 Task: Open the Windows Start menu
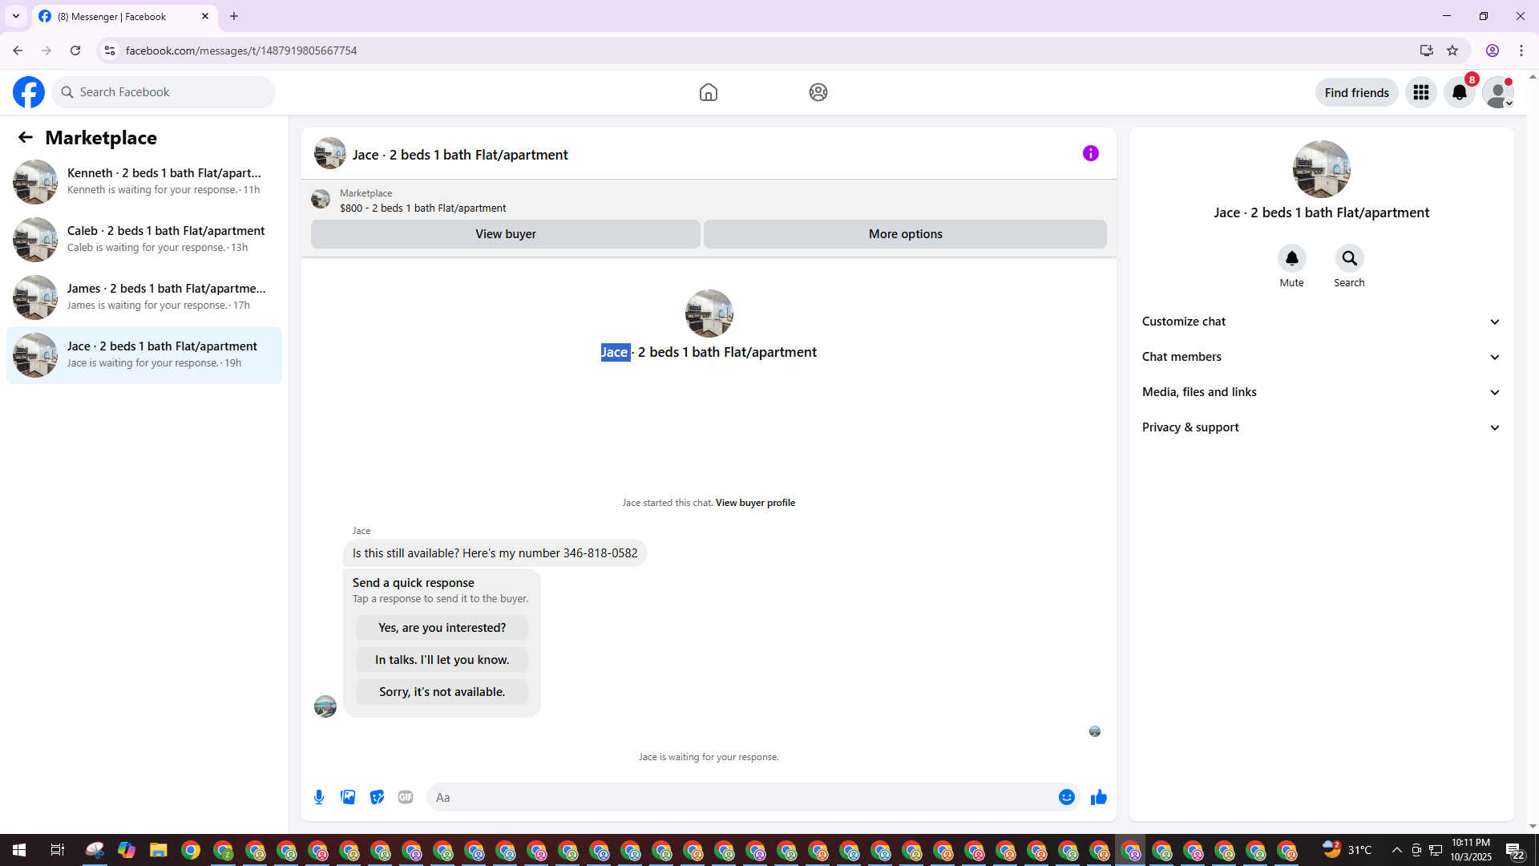[19, 850]
